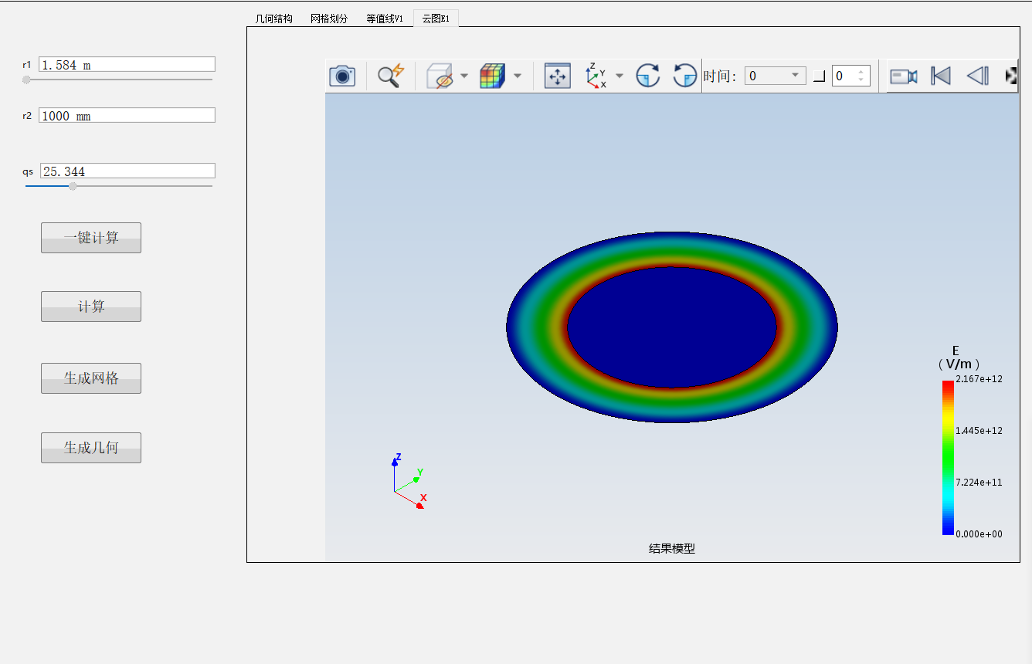The width and height of the screenshot is (1032, 664).
Task: Step back one animation frame
Action: pyautogui.click(x=977, y=76)
